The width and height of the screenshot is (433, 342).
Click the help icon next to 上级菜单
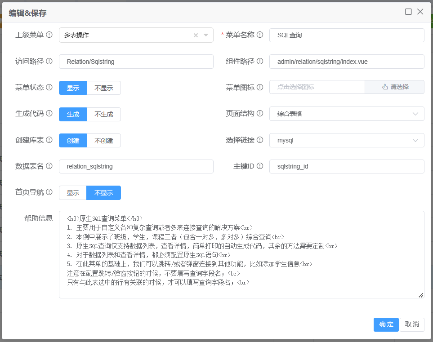49,35
